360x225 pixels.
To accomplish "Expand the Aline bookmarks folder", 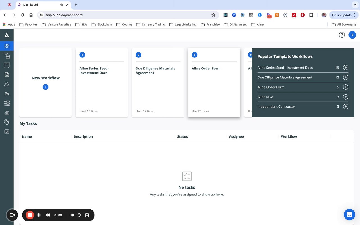I will click(x=257, y=24).
